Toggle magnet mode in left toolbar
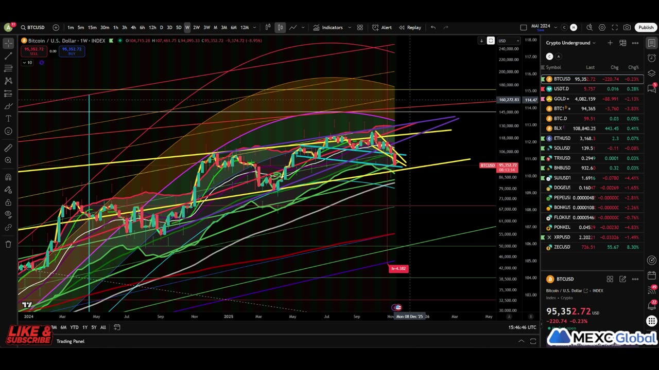Image resolution: width=659 pixels, height=370 pixels. [8, 177]
